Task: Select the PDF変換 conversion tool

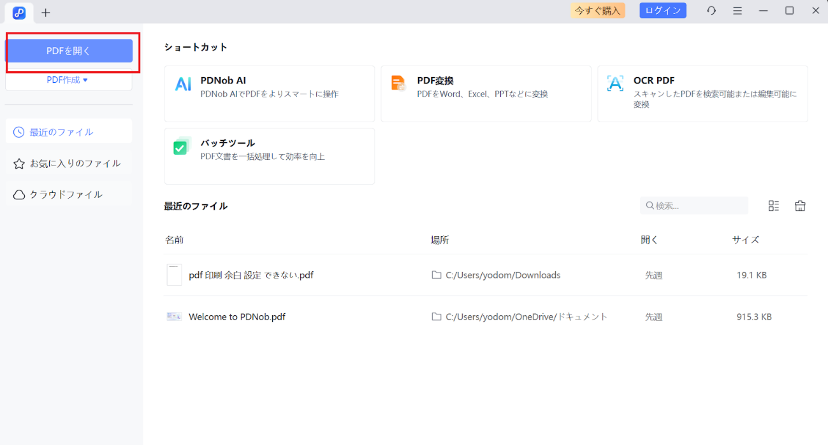Action: click(485, 93)
